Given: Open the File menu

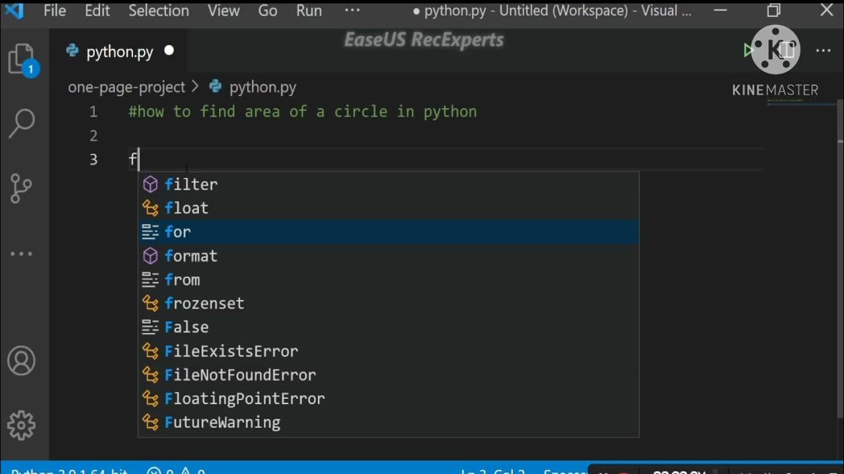Looking at the screenshot, I should click(55, 11).
